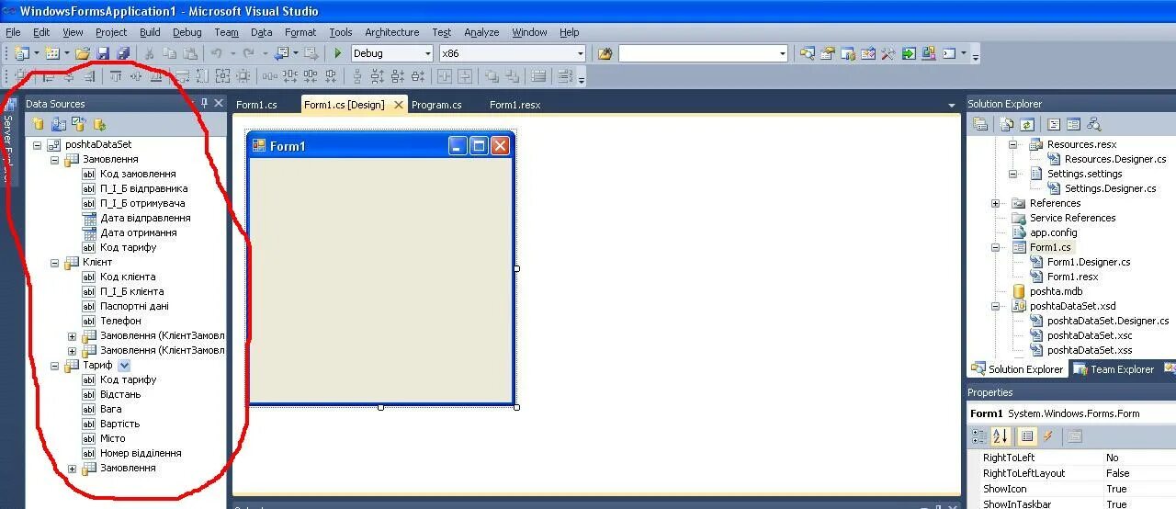Click the Properties Window toolbar icon
The height and width of the screenshot is (509, 1176).
coord(827,53)
